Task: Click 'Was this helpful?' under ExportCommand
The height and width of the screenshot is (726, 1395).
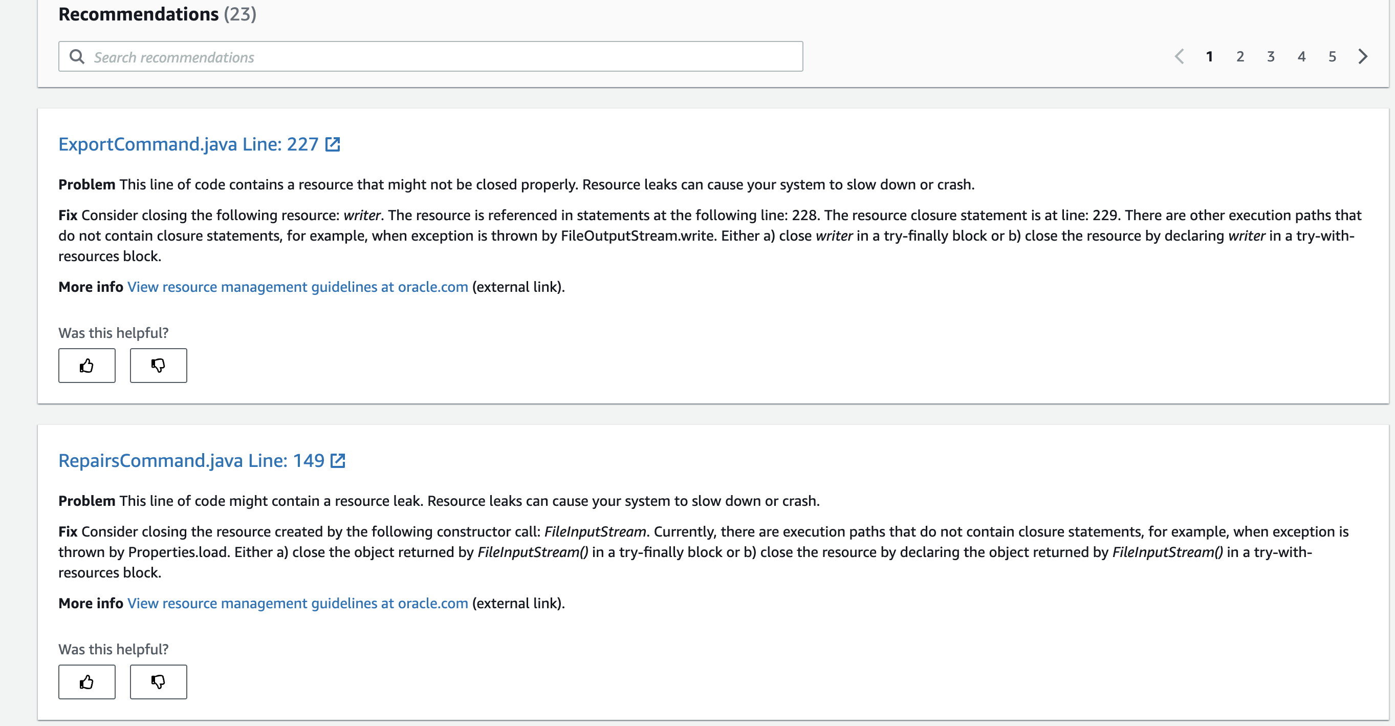Action: [x=114, y=333]
